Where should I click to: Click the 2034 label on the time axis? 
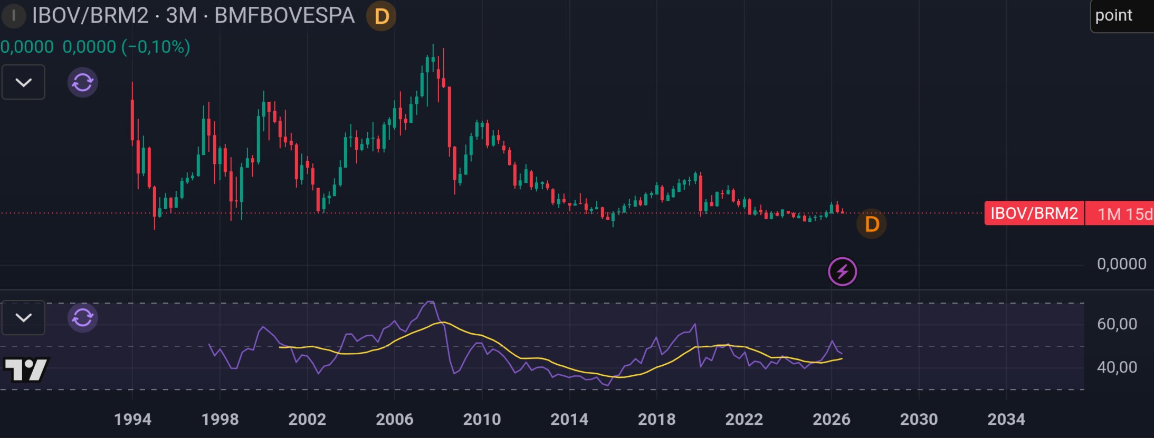pos(1006,420)
